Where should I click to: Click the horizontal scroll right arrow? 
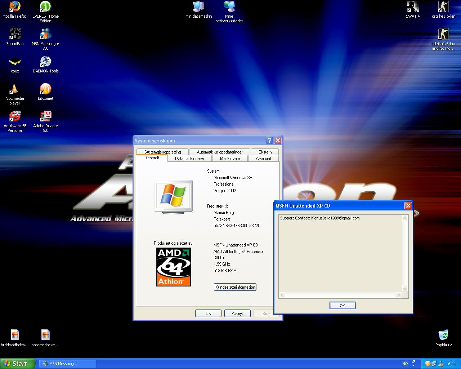tap(399, 295)
